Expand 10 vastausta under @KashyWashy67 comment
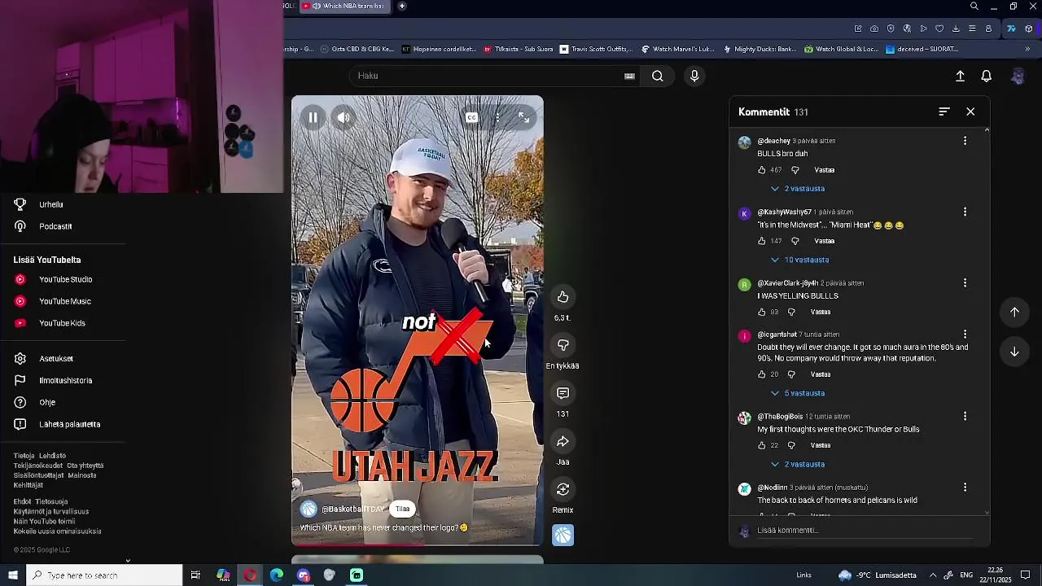Image resolution: width=1042 pixels, height=586 pixels. 799,260
